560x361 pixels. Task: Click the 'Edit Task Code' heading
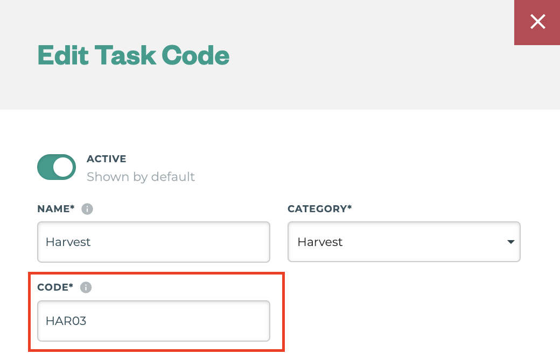(133, 55)
